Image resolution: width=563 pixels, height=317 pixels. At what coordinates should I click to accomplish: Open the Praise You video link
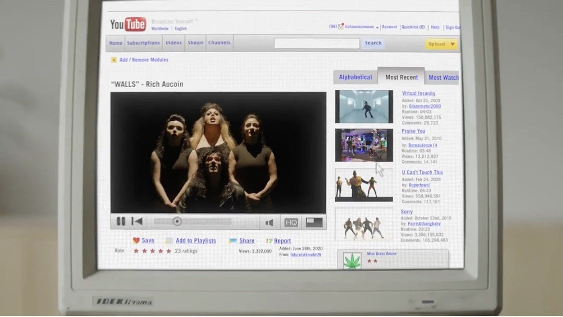point(413,131)
